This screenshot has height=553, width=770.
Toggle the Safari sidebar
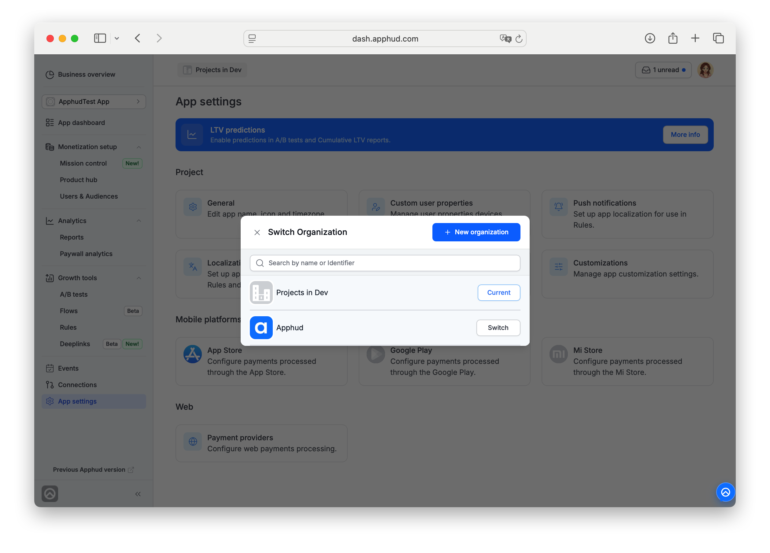click(x=100, y=38)
